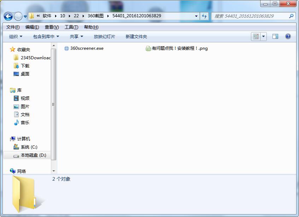Image resolution: width=299 pixels, height=217 pixels.
Task: Click the 新建文件夹 button
Action: click(136, 36)
